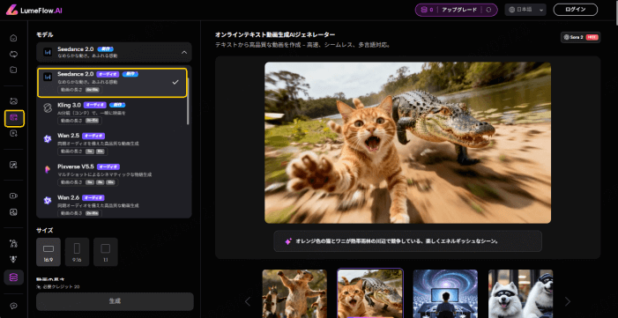The height and width of the screenshot is (318, 618).
Task: Click the checkmark on selected Seedance 2.0
Action: [175, 82]
